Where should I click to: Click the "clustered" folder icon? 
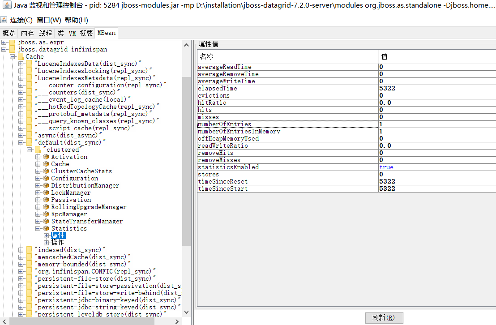pos(38,150)
